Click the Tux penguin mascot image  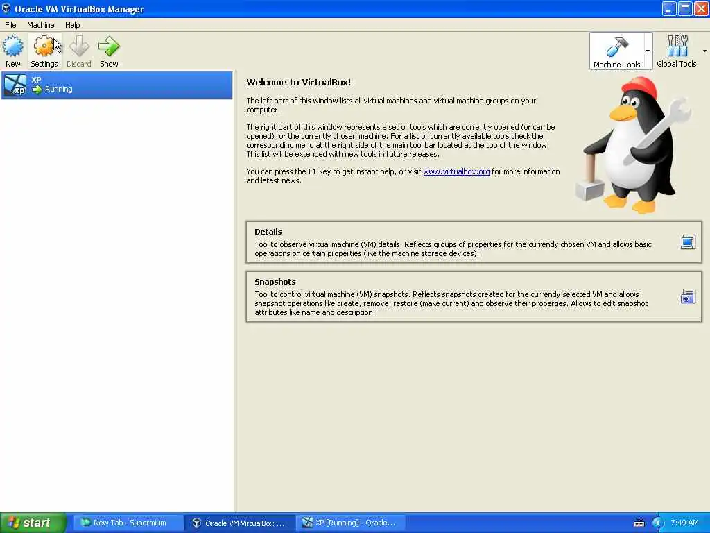point(634,145)
